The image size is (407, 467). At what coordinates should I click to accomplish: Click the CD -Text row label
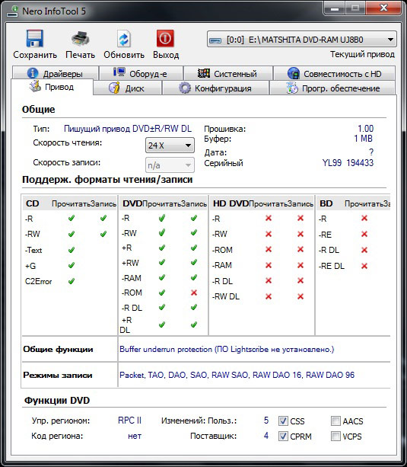33,250
